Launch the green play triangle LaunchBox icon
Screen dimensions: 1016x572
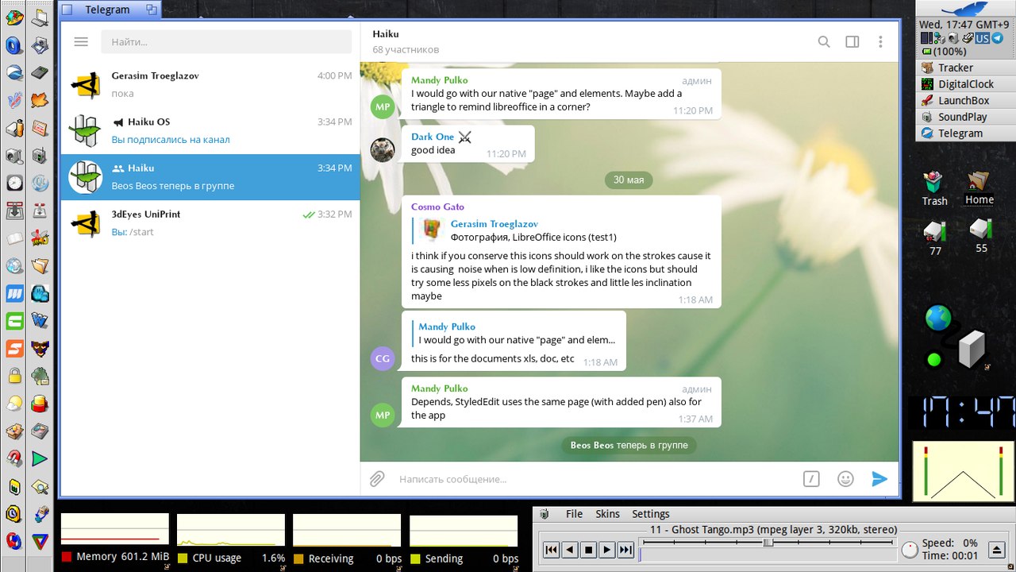[x=40, y=458]
